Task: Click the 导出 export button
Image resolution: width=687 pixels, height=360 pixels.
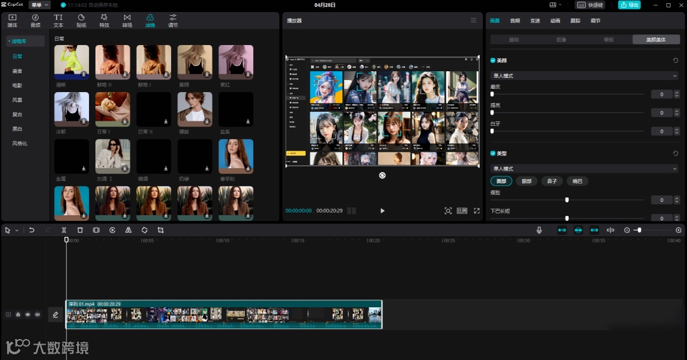Action: coord(629,4)
